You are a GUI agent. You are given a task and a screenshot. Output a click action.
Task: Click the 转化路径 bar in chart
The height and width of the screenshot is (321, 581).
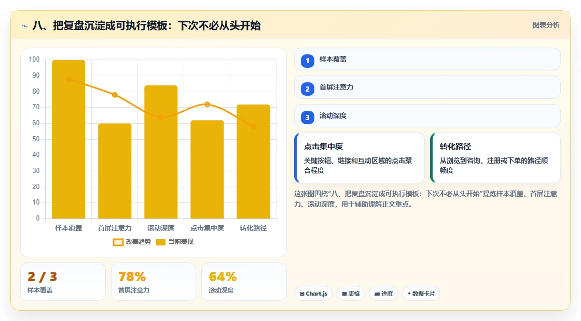254,162
